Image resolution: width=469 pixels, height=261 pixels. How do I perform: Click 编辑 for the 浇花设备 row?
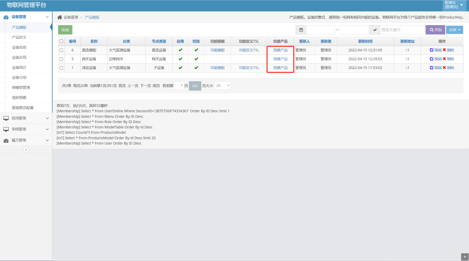pos(436,68)
